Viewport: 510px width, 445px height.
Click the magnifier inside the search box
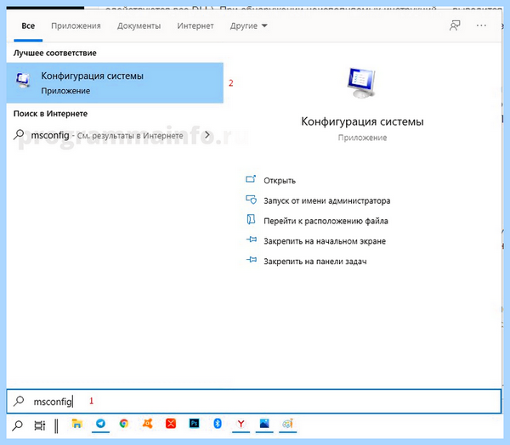click(19, 402)
